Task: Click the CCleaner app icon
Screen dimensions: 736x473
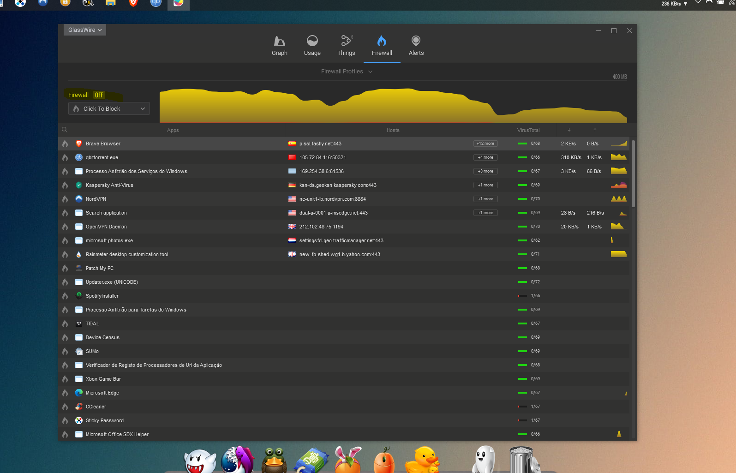Action: pyautogui.click(x=79, y=407)
